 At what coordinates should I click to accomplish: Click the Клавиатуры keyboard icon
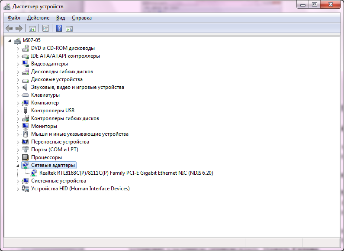pyautogui.click(x=26, y=95)
